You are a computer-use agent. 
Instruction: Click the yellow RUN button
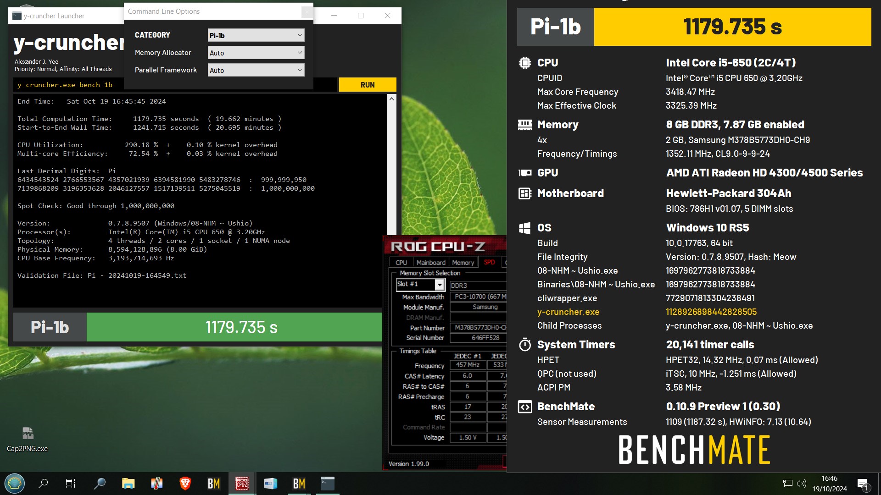pyautogui.click(x=368, y=85)
